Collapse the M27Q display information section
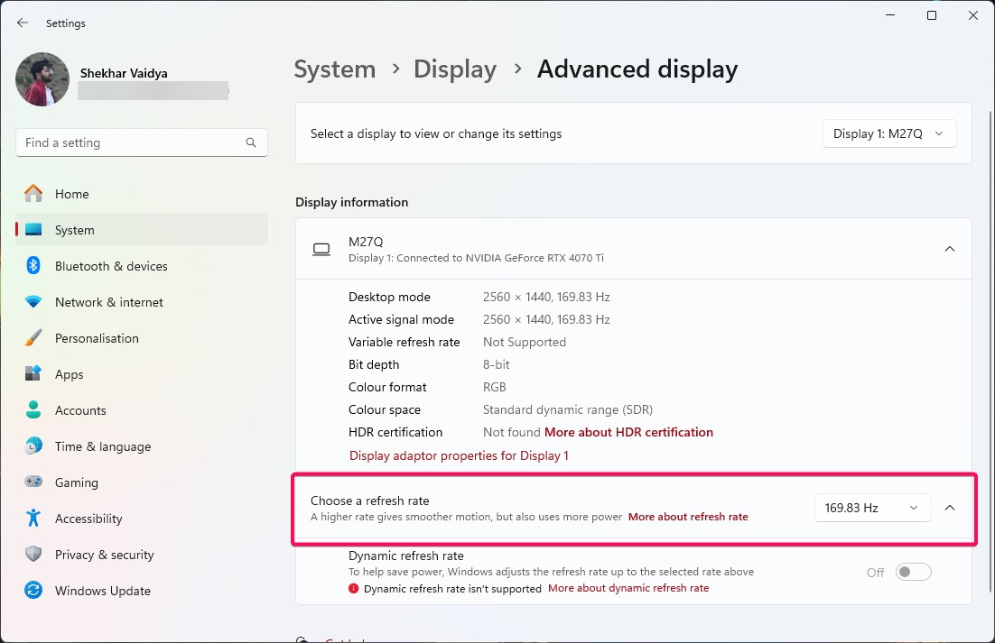The image size is (995, 643). coord(949,249)
